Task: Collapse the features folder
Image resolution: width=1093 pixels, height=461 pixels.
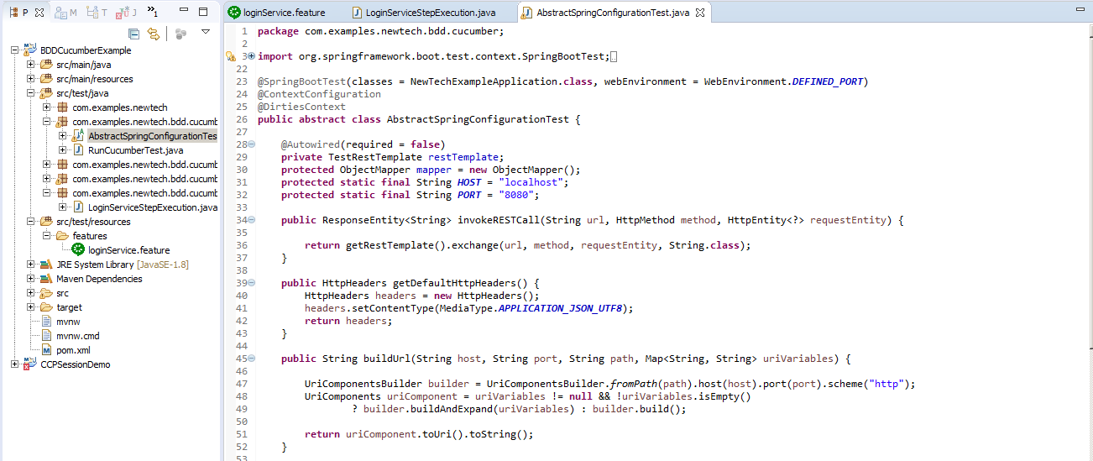Action: tap(47, 236)
